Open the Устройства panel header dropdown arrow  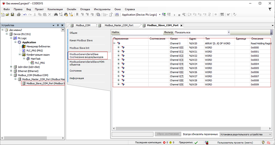click(53, 25)
